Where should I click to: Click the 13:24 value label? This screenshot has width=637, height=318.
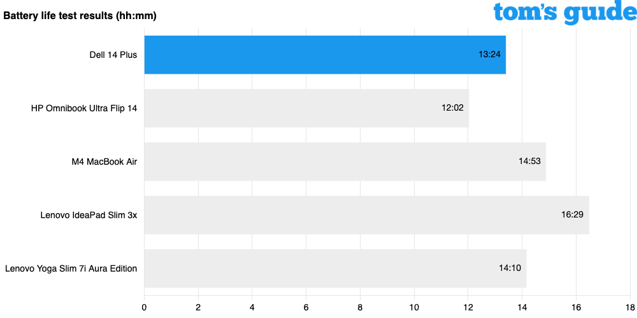489,55
